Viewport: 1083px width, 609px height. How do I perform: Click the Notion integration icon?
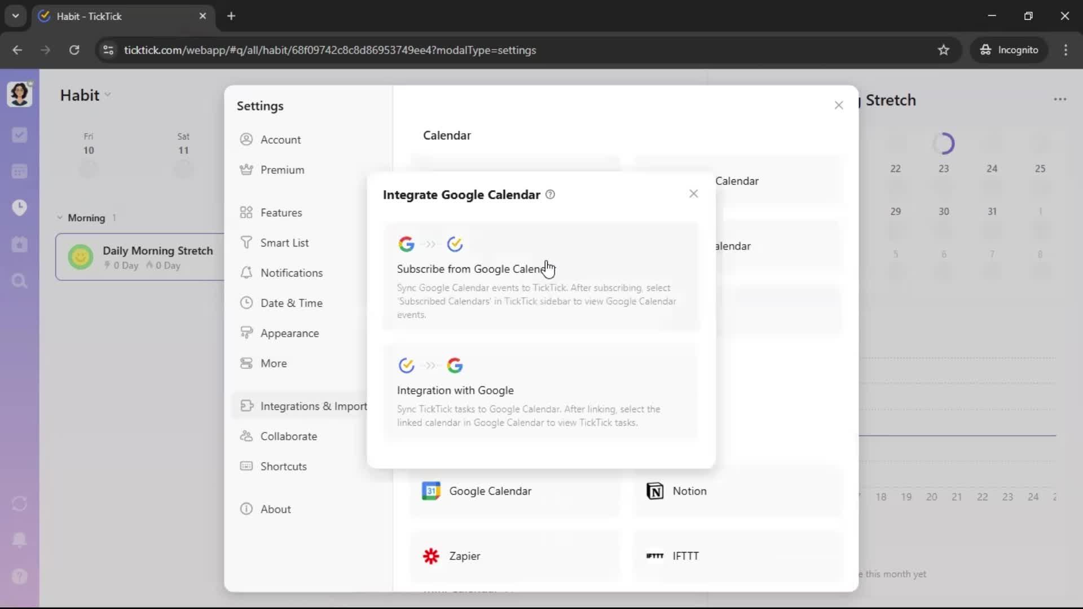point(654,491)
